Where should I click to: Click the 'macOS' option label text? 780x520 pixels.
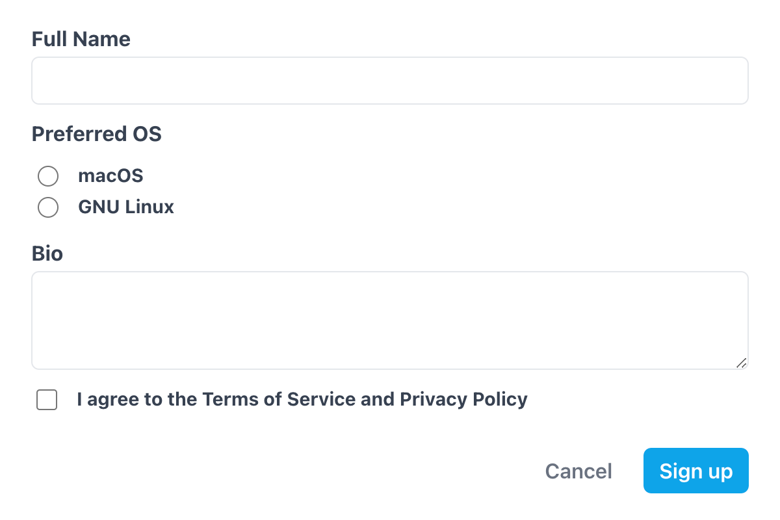coord(110,175)
